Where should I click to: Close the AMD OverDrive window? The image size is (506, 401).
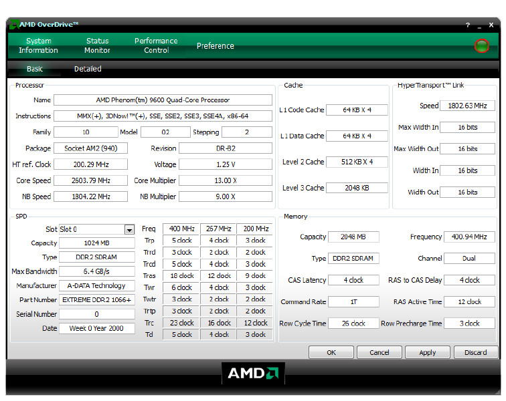[491, 25]
